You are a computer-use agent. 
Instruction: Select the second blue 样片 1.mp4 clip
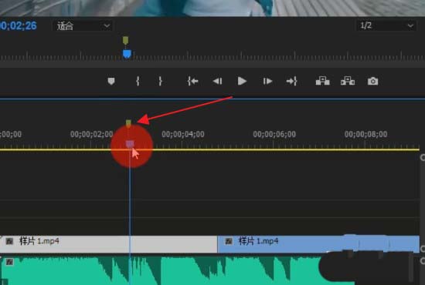[318, 244]
